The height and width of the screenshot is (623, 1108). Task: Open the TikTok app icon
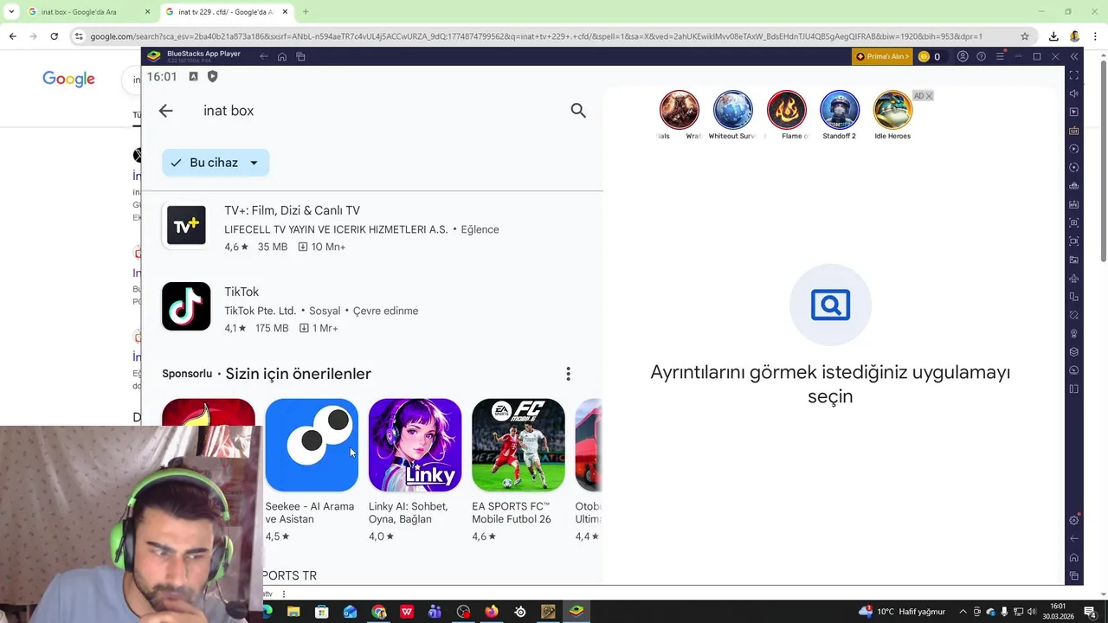coord(186,306)
